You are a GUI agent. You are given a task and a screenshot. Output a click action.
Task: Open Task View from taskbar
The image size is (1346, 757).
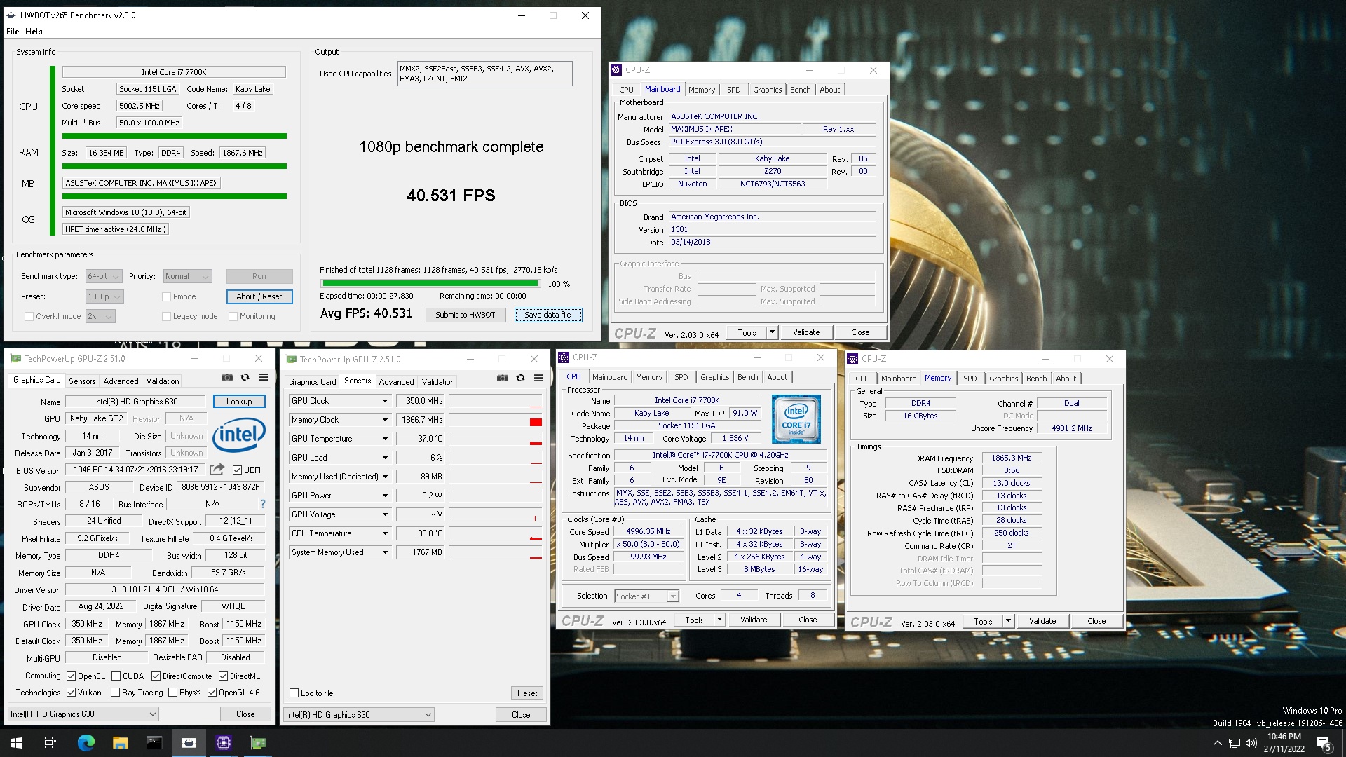pos(50,743)
